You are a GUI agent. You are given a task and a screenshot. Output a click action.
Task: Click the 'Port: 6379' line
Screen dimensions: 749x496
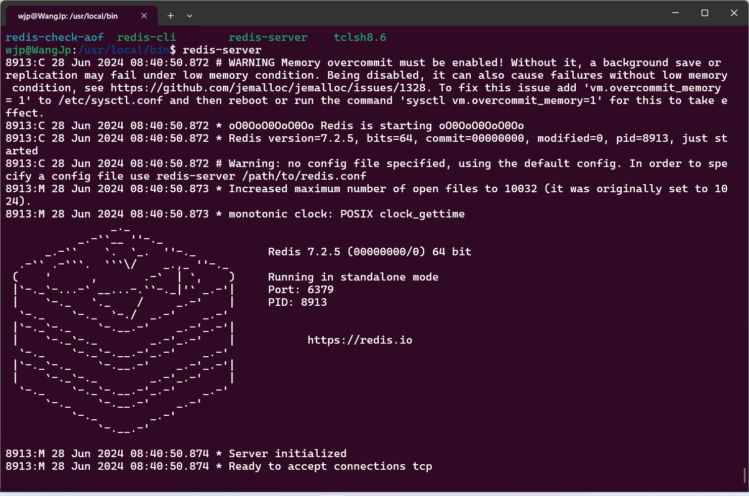(301, 290)
